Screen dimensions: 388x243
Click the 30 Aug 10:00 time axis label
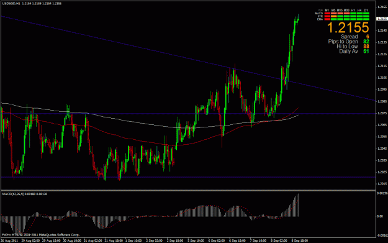pos(72,241)
